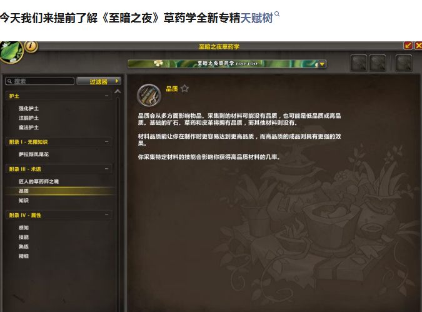Viewport: 422px width, 312px height.
Task: Click the list scrollbar up arrow
Action: click(118, 91)
